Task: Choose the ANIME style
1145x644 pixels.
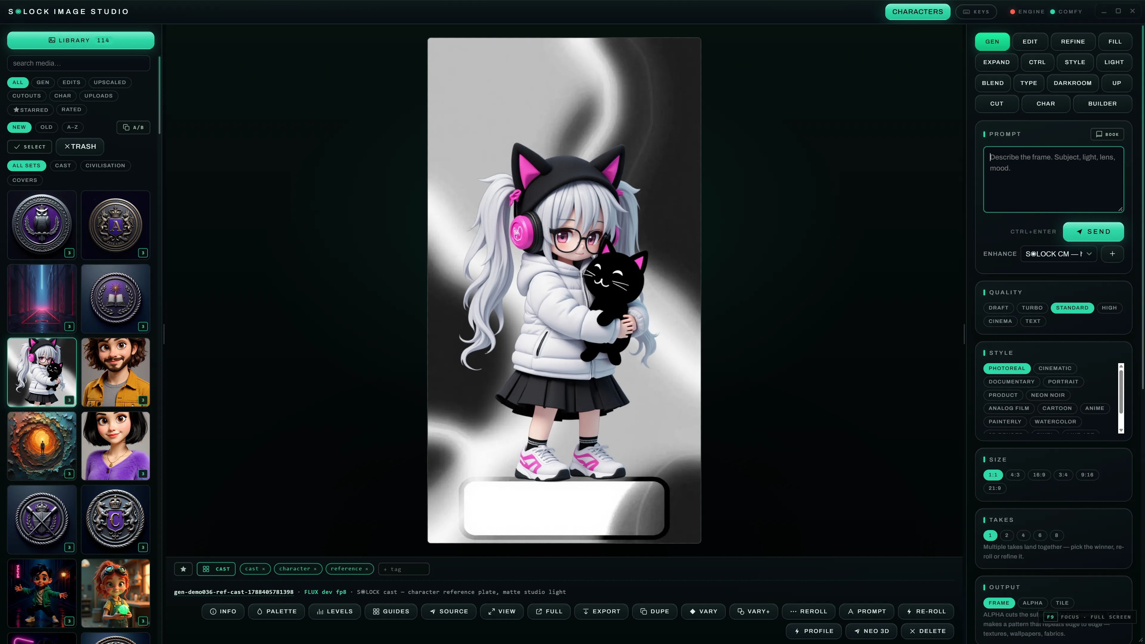Action: point(1094,408)
